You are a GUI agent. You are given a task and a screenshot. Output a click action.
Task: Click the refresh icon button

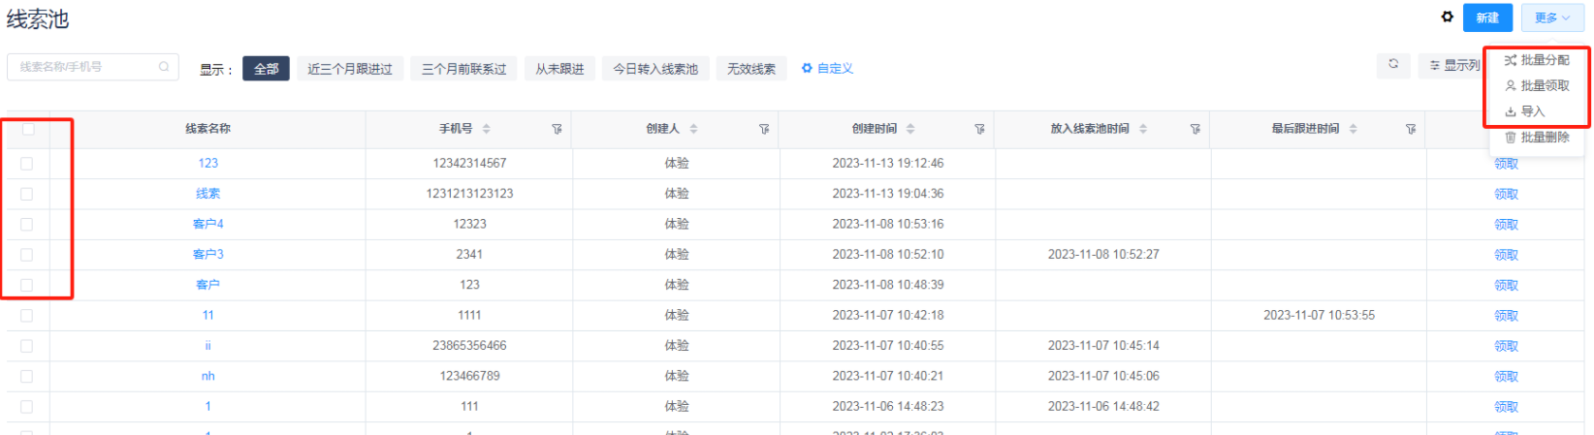(1393, 64)
